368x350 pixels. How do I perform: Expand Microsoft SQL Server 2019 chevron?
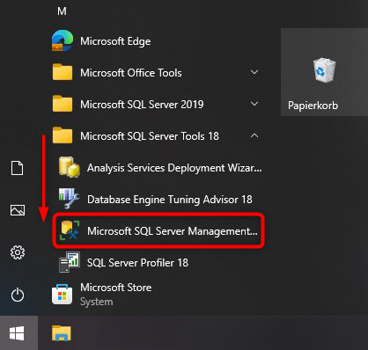pyautogui.click(x=254, y=104)
